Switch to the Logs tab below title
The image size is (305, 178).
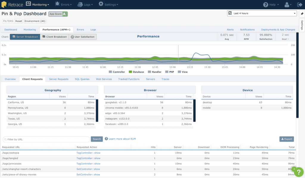click(x=93, y=30)
